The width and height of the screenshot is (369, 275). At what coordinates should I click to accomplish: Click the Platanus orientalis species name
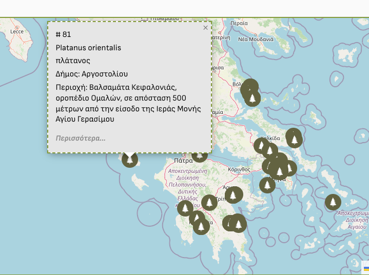click(x=88, y=48)
